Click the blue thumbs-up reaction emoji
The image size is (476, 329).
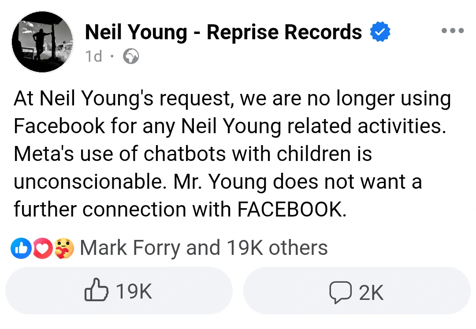click(x=21, y=248)
